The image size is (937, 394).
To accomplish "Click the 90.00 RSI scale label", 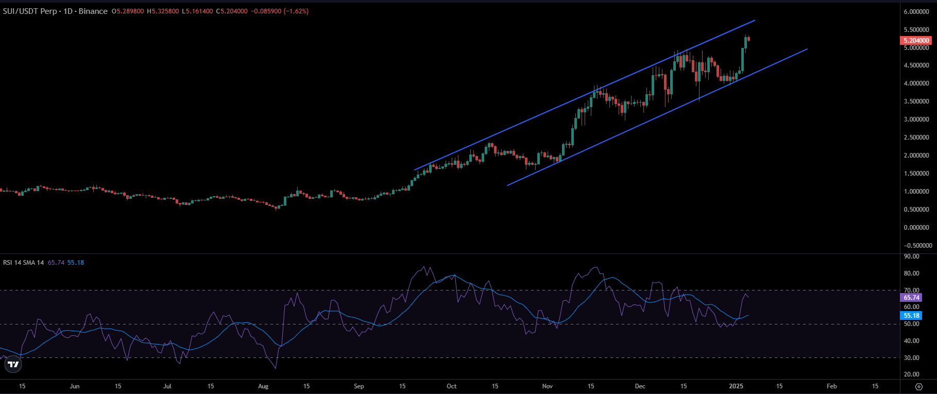I will (x=911, y=256).
